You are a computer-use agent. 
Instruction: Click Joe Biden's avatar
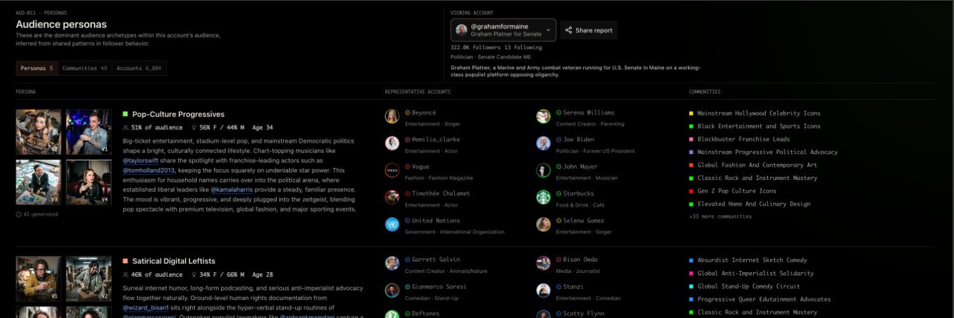(543, 143)
